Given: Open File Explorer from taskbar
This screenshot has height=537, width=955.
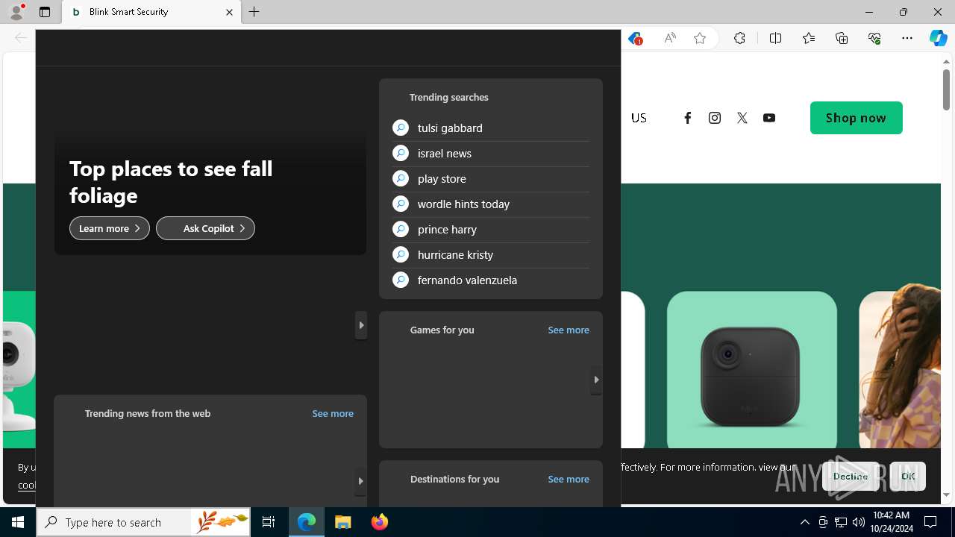Looking at the screenshot, I should pyautogui.click(x=343, y=522).
